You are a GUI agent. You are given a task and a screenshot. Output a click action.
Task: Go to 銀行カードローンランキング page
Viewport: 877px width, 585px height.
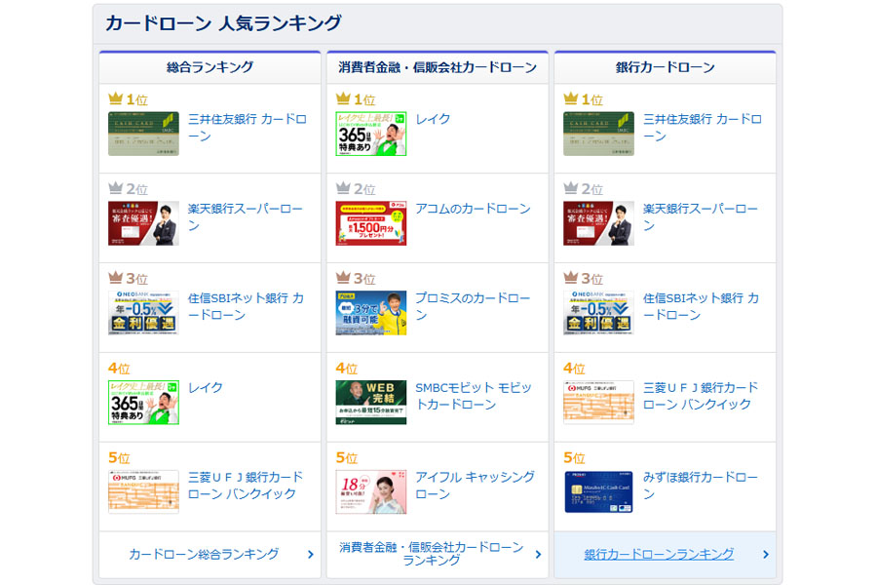(659, 554)
